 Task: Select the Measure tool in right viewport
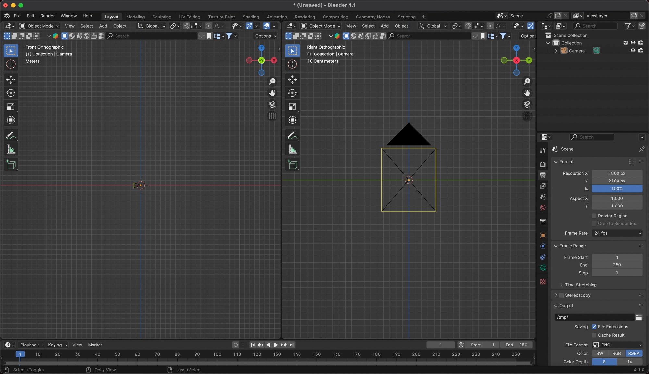(x=292, y=149)
